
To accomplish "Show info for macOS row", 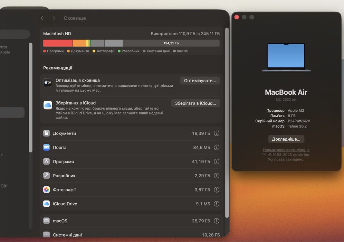I will pos(217,221).
